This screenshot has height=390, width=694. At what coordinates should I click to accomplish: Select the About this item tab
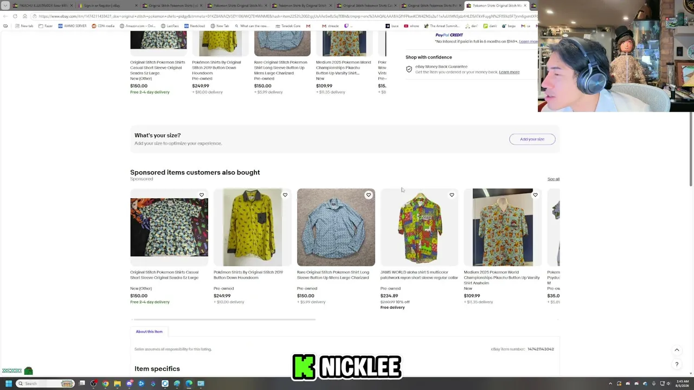(149, 331)
